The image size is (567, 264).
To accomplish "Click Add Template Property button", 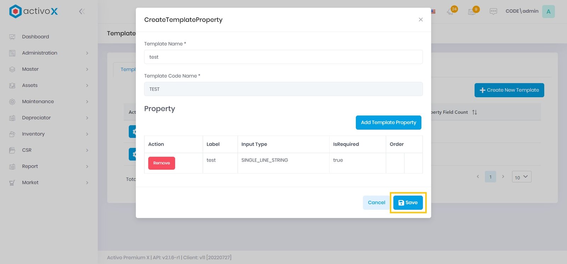I will (388, 123).
